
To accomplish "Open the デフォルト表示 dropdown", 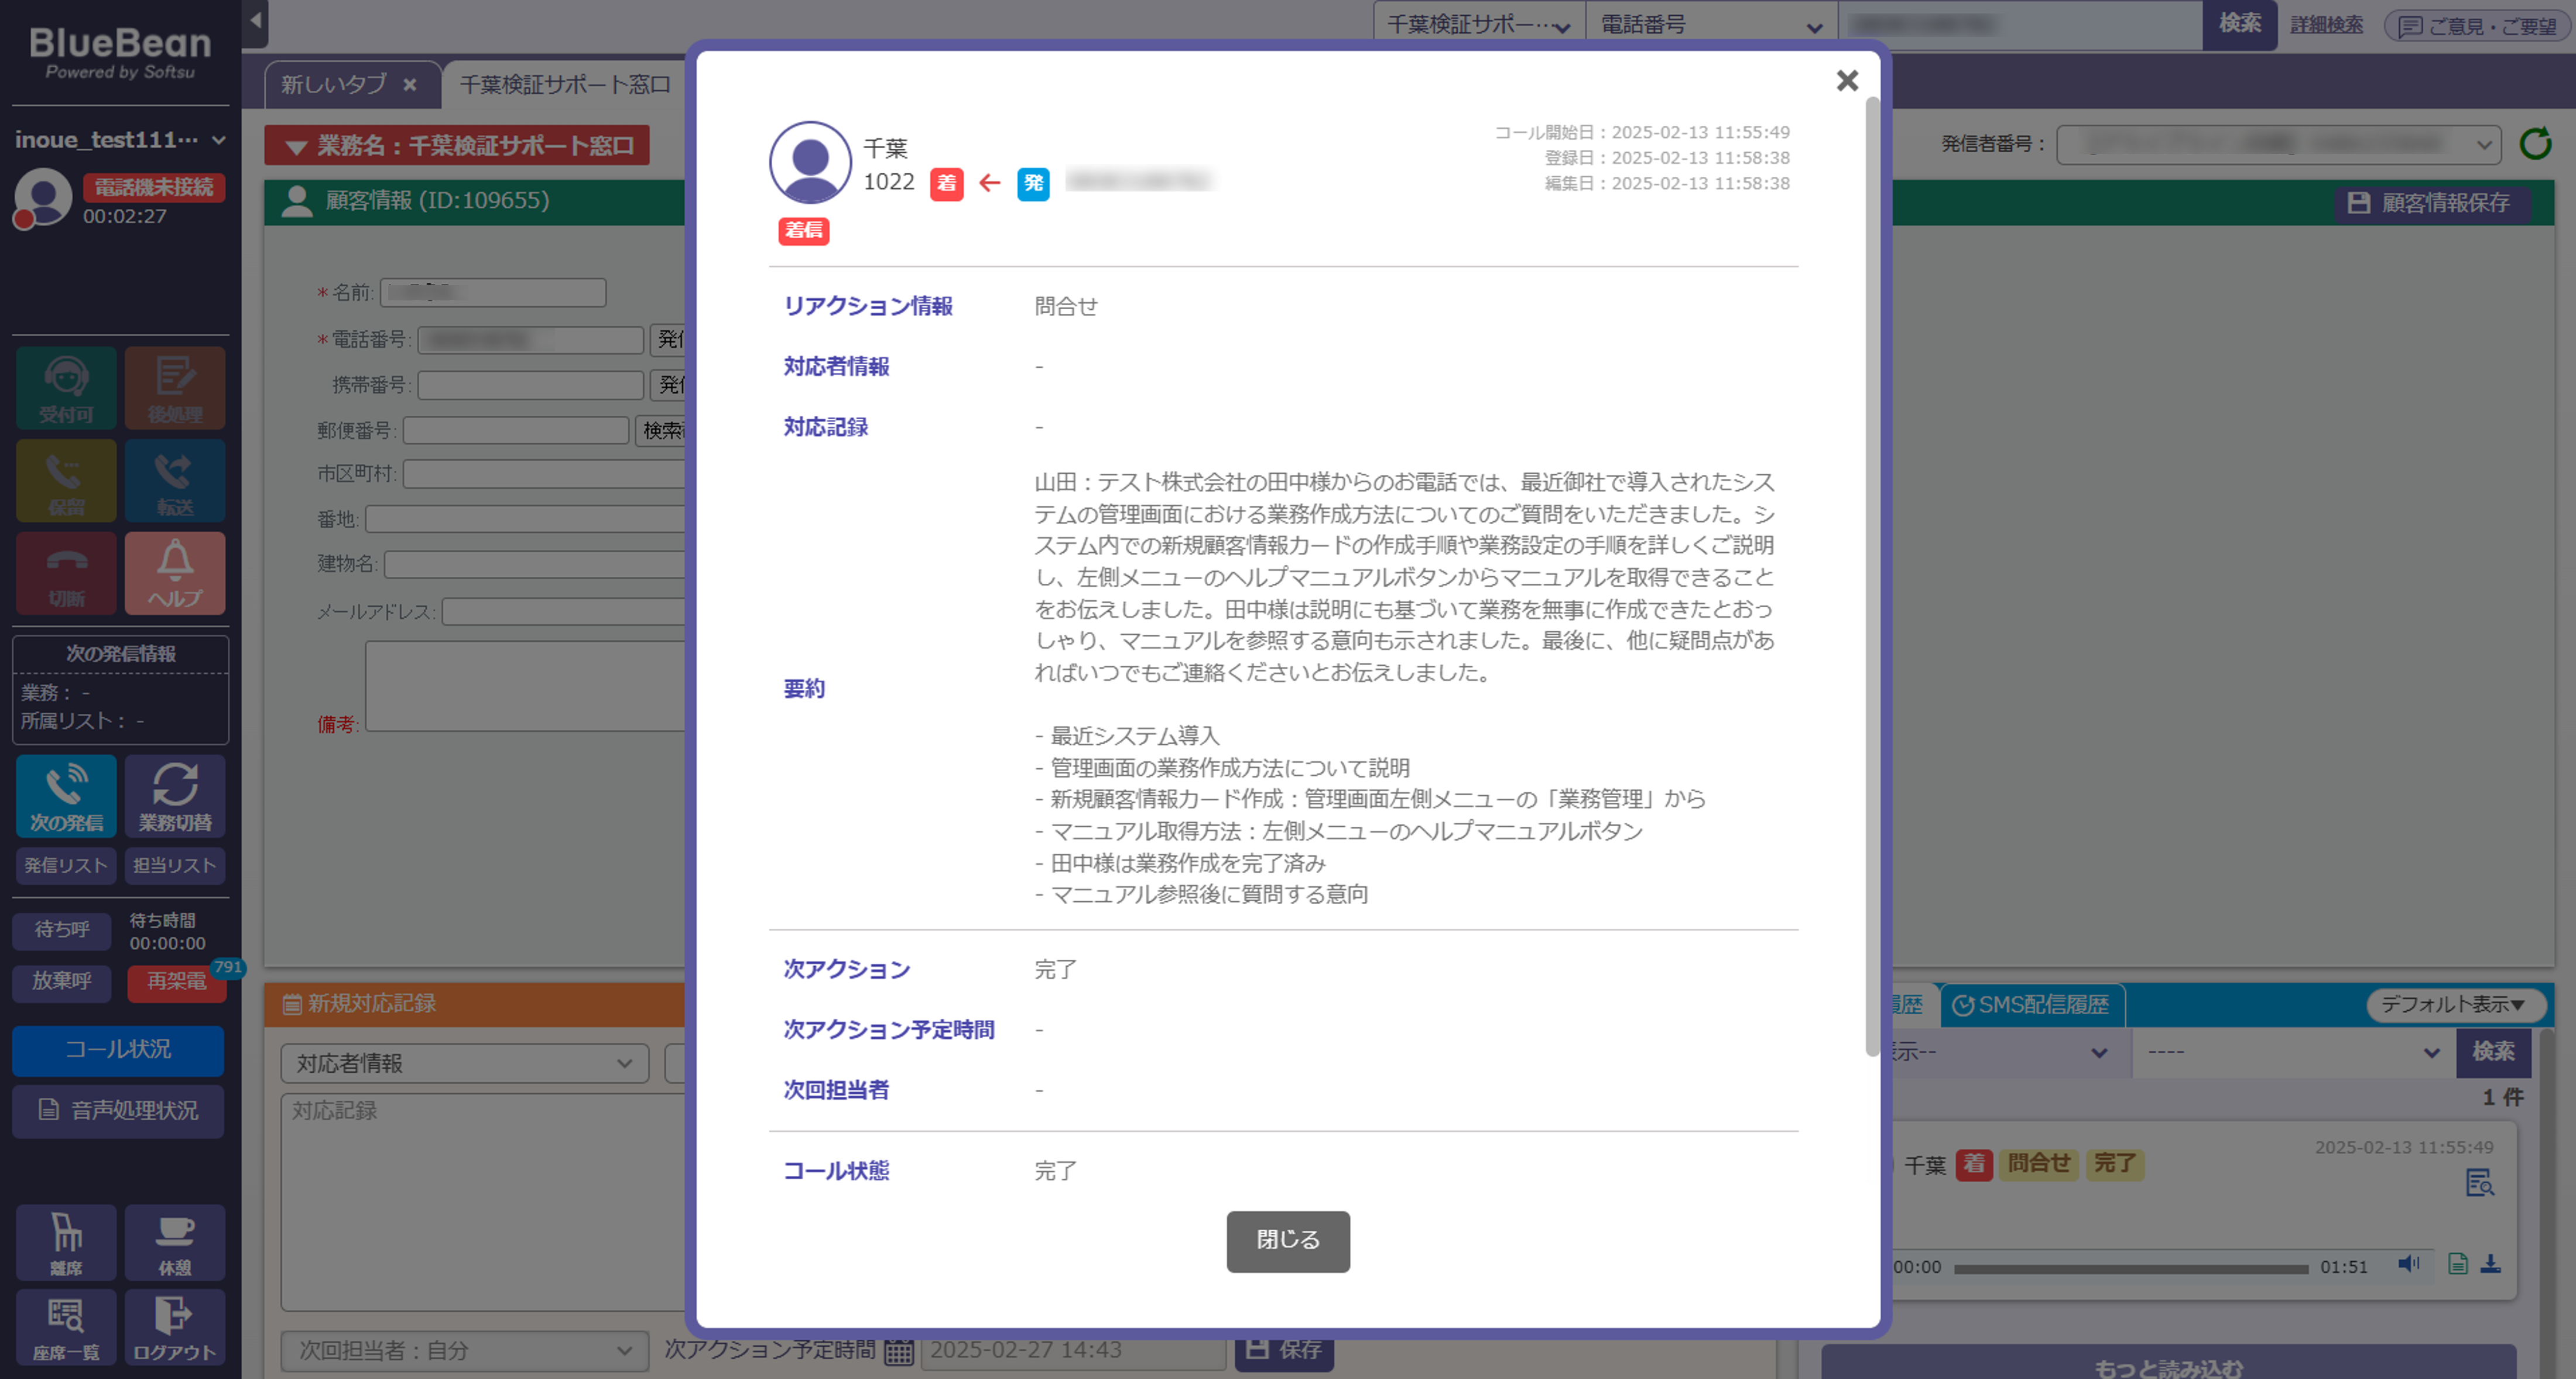I will [x=2452, y=1004].
